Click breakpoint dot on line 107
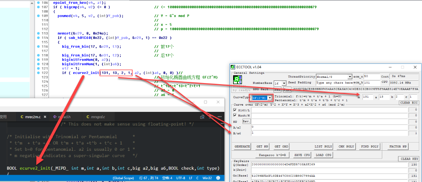Viewport: 422px width, 182px height. tap(38, 7)
